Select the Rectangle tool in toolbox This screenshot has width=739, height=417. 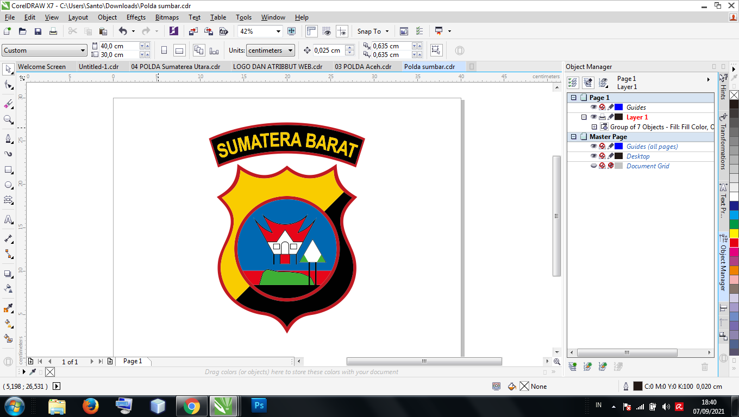pos(8,169)
